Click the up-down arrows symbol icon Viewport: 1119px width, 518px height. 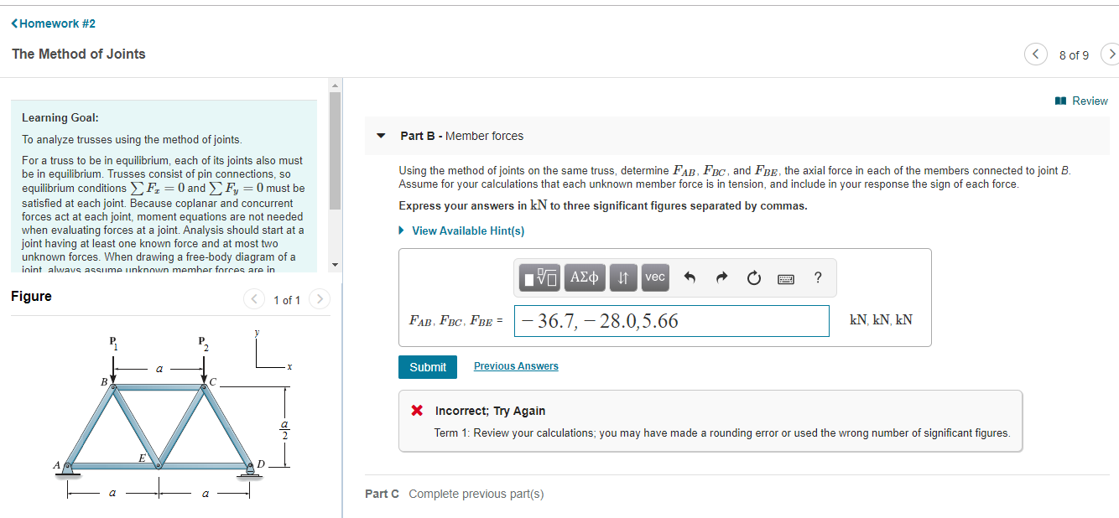pyautogui.click(x=622, y=277)
